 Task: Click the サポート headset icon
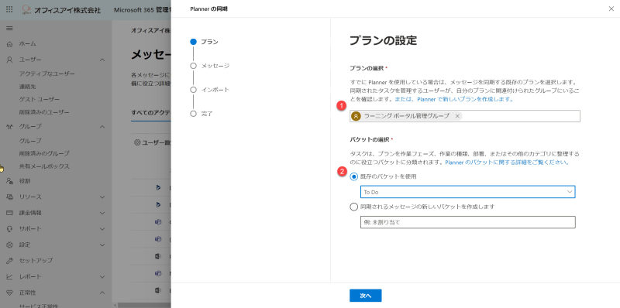tap(10, 228)
